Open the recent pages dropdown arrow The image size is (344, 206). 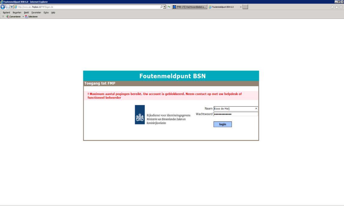coord(12,7)
